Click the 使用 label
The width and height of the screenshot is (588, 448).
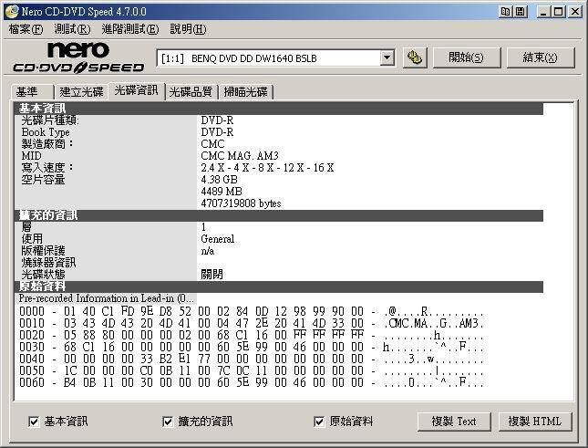pos(32,239)
